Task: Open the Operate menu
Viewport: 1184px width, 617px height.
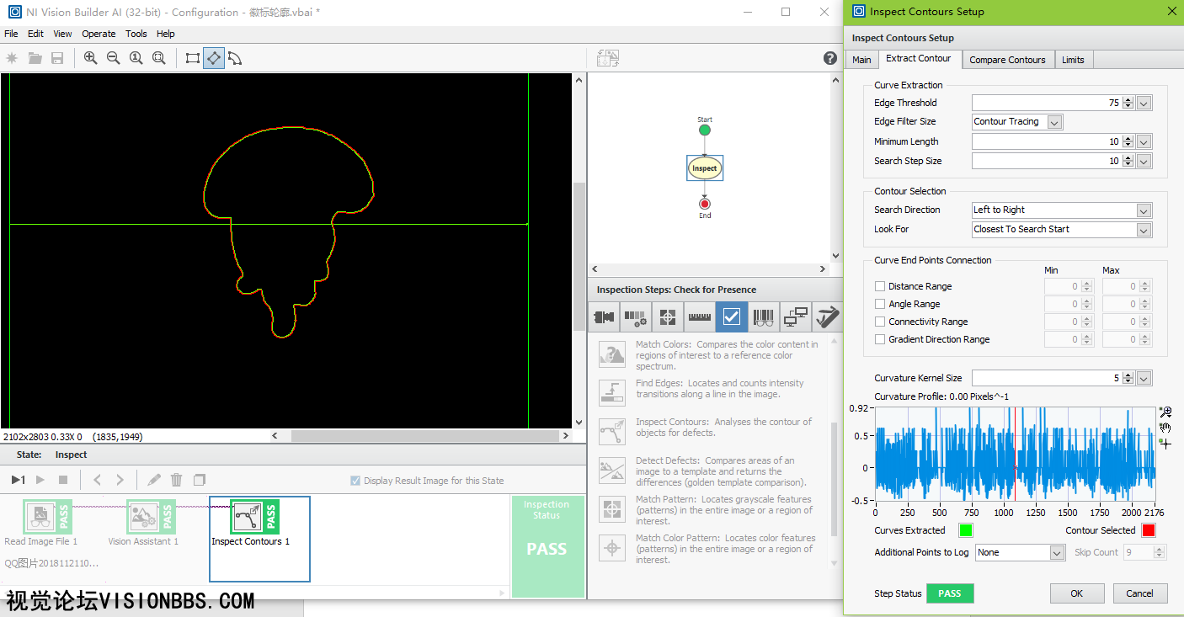Action: 99,34
